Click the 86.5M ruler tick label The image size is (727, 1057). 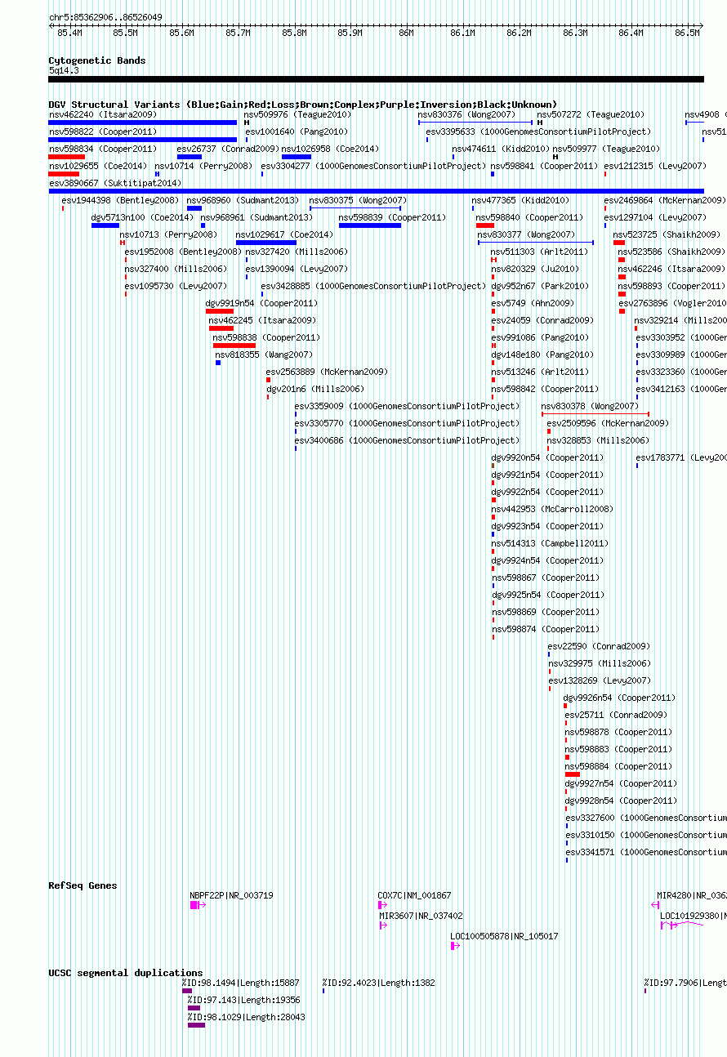click(x=687, y=33)
